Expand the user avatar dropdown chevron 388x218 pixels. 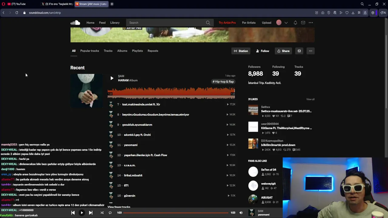click(286, 23)
